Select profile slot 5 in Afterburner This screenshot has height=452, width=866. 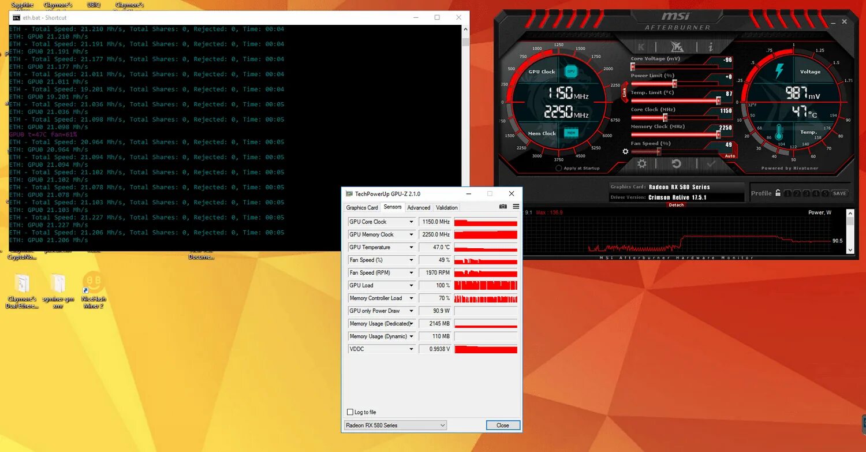point(824,193)
